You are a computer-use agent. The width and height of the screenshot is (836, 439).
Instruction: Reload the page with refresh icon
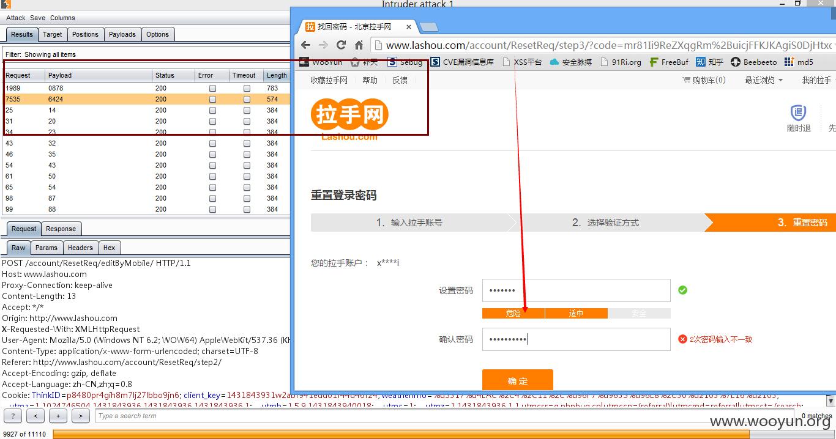(341, 45)
